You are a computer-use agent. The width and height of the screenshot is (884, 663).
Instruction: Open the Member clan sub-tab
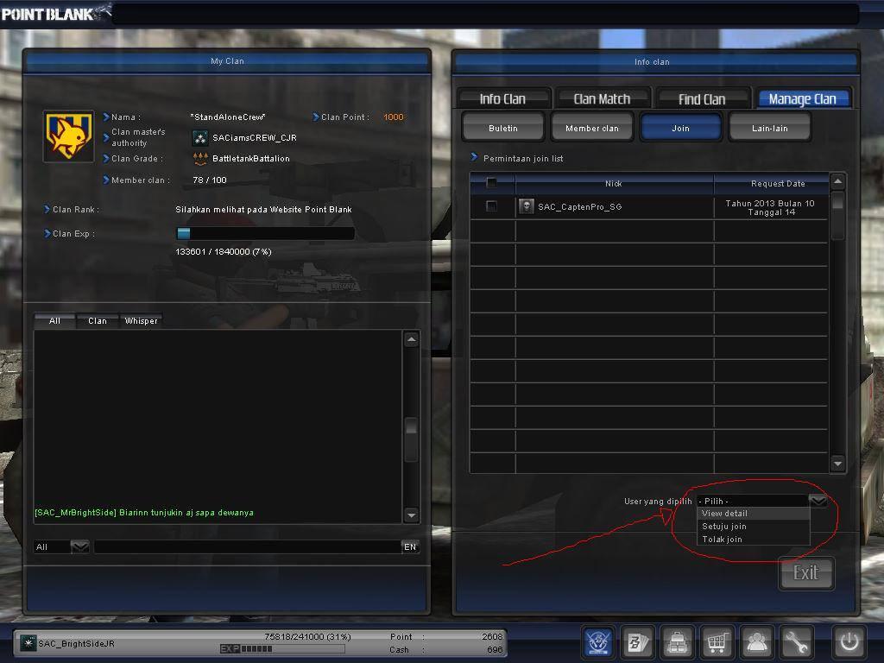pyautogui.click(x=592, y=128)
